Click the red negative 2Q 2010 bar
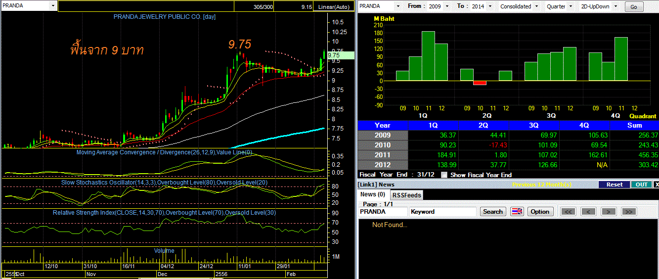The height and width of the screenshot is (279, 659). click(x=480, y=83)
